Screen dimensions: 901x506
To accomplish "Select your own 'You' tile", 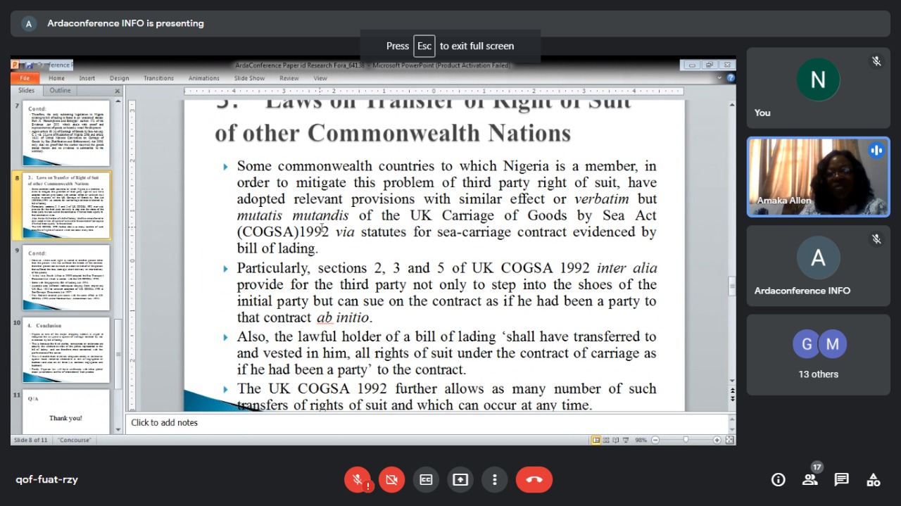I will pyautogui.click(x=818, y=87).
